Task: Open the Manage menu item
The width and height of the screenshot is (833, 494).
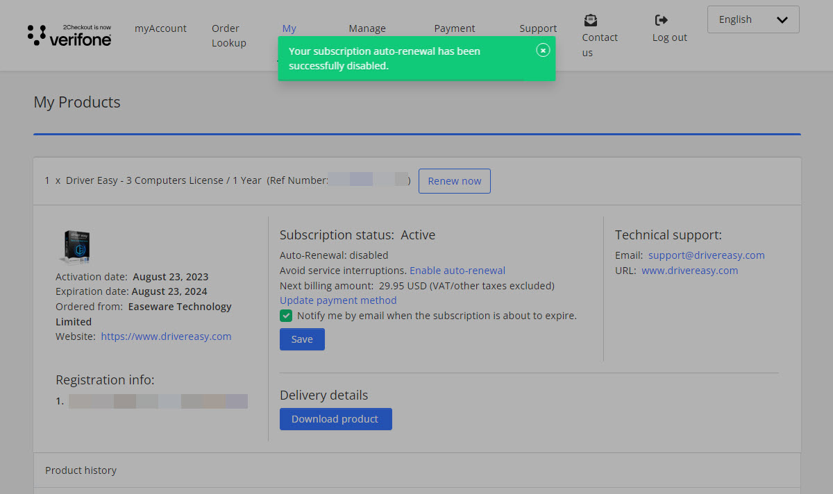Action: click(367, 28)
